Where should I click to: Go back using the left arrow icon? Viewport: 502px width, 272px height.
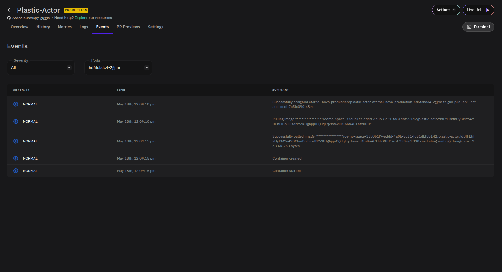point(10,10)
